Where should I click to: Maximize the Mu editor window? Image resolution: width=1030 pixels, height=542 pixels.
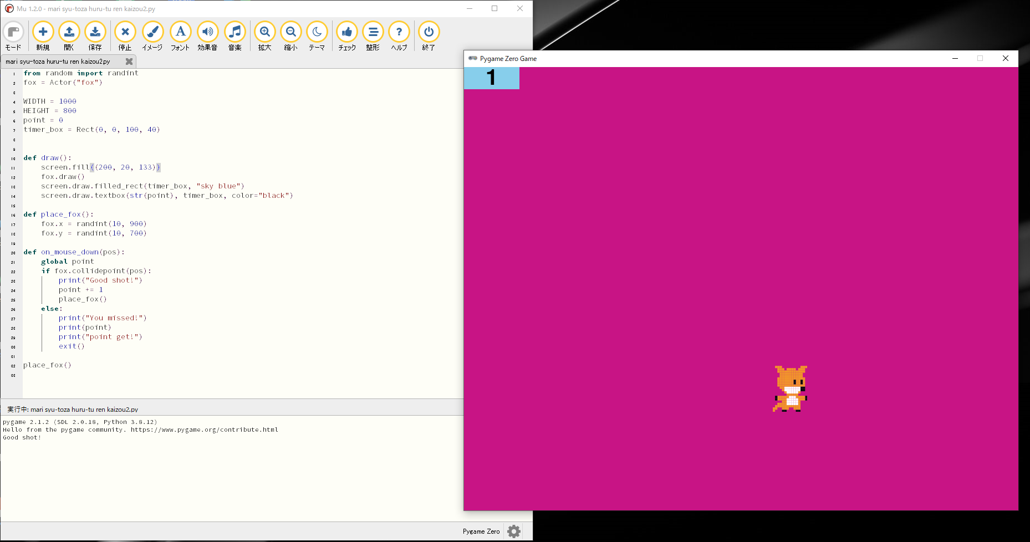point(494,8)
